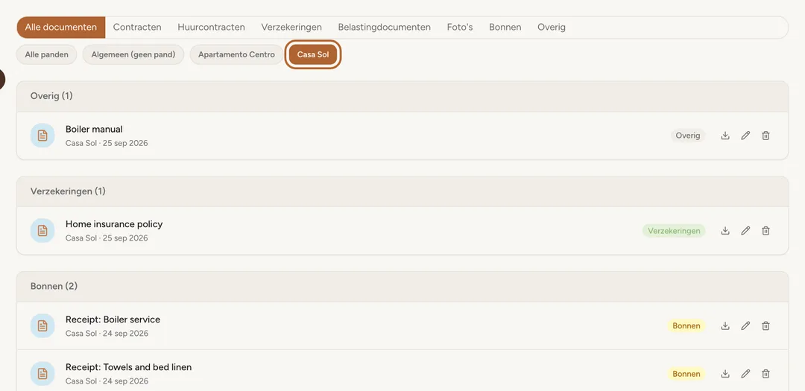
Task: Click the green Verzekeringen badge
Action: pyautogui.click(x=674, y=231)
